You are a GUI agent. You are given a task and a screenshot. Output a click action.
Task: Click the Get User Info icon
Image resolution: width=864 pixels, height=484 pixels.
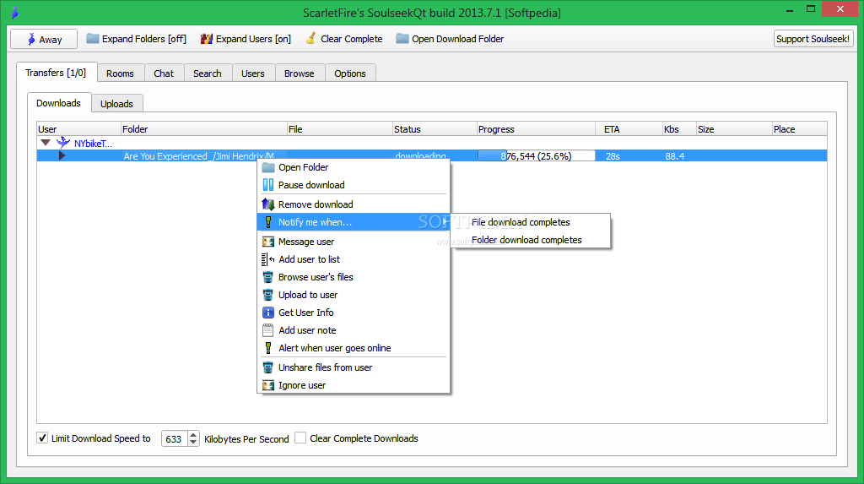[268, 313]
